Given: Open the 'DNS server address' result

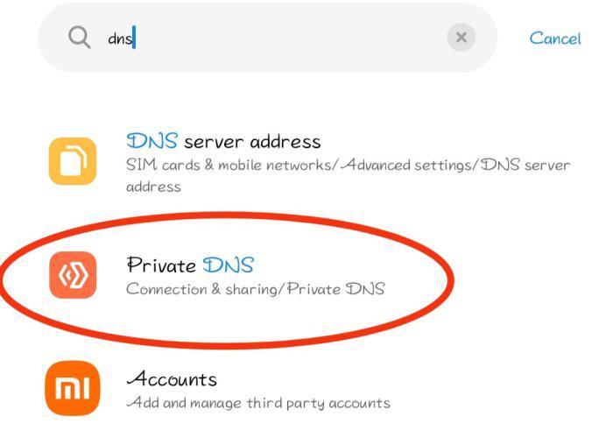Looking at the screenshot, I should 224,141.
